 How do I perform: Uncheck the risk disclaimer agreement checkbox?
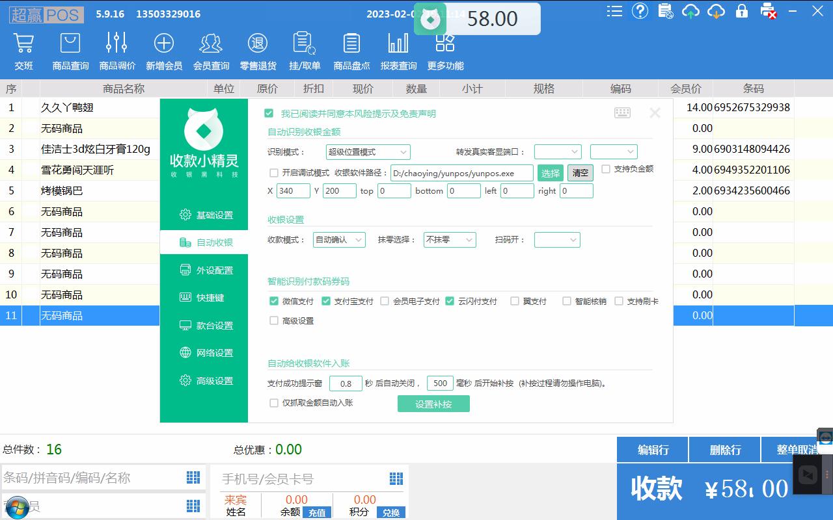269,113
